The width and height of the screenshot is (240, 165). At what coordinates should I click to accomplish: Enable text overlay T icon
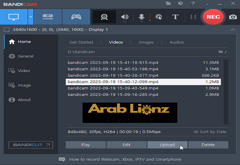click(175, 17)
